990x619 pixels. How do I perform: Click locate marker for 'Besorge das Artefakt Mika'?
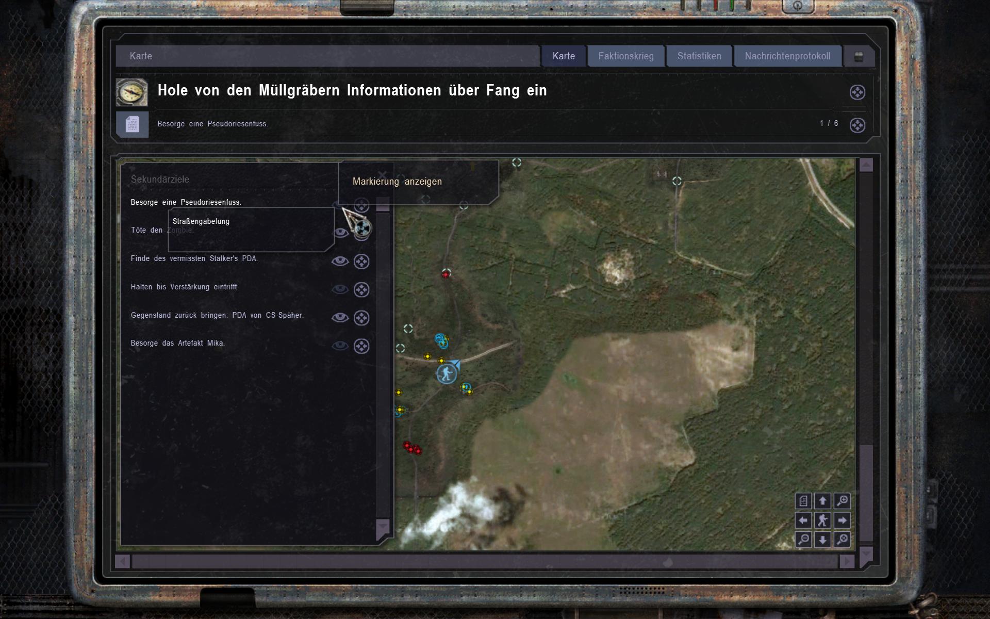[x=361, y=346]
